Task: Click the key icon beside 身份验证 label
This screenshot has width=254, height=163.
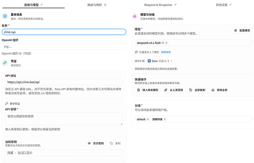Action: pos(7,104)
